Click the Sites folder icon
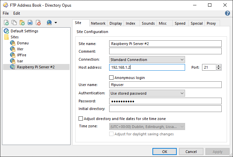Image resolution: width=233 pixels, height=157 pixels. click(x=6, y=37)
